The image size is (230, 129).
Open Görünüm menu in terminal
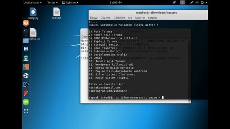[x=119, y=18]
